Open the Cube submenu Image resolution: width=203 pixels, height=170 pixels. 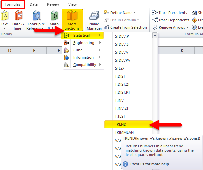click(83, 50)
